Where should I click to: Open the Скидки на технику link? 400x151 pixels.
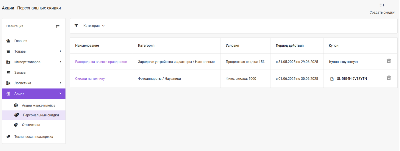click(90, 79)
